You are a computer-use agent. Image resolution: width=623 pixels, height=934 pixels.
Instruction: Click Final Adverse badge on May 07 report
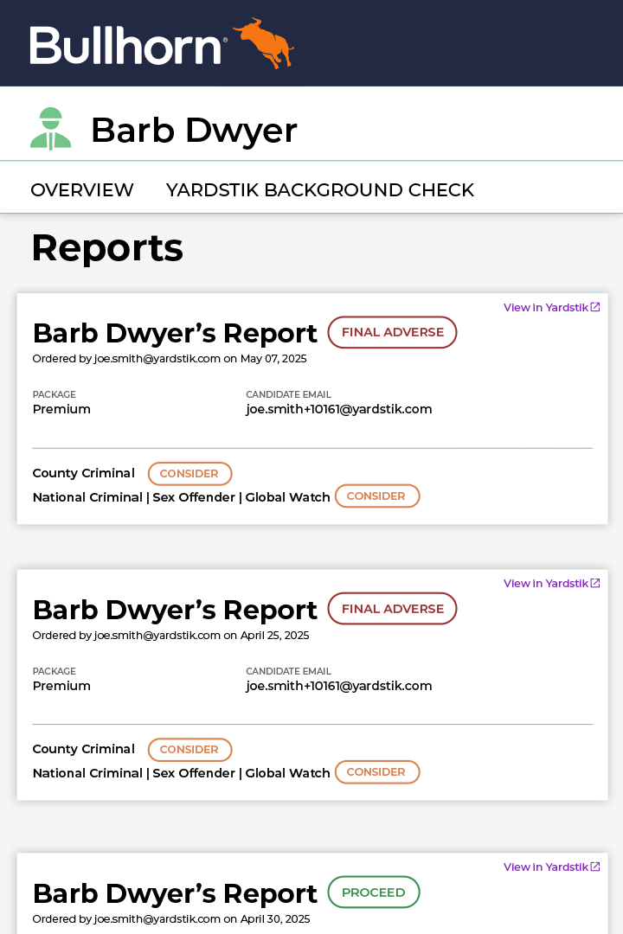392,332
